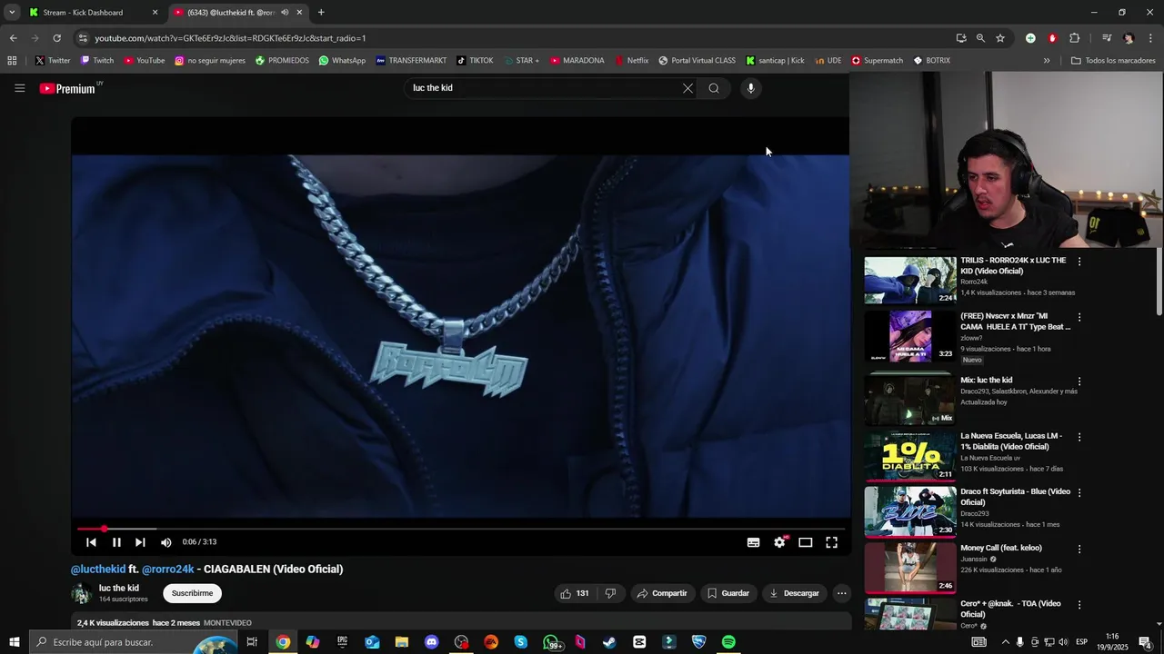The image size is (1164, 654).
Task: Open browser extensions puzzle icon
Action: (1074, 38)
